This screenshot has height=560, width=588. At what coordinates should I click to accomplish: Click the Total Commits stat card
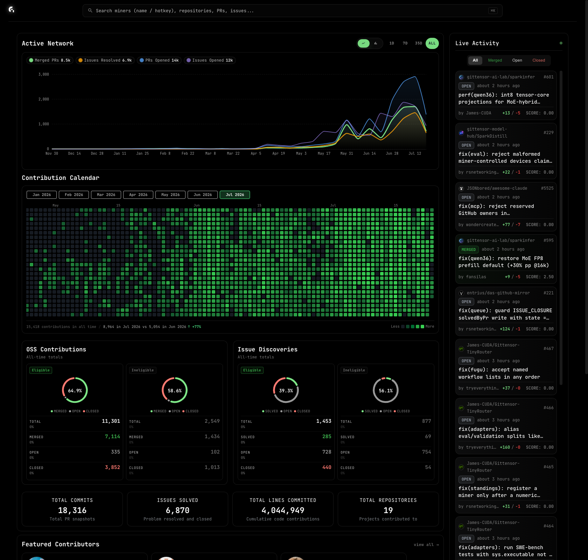click(x=72, y=509)
